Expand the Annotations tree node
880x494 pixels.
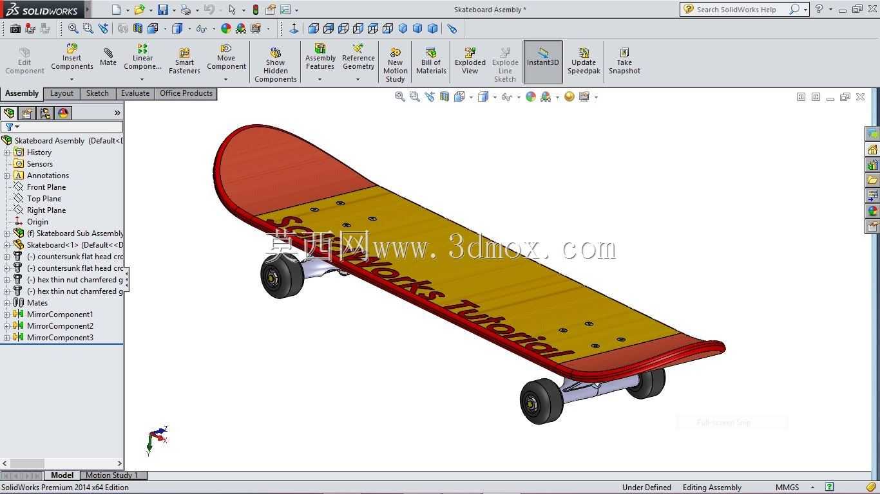click(7, 176)
